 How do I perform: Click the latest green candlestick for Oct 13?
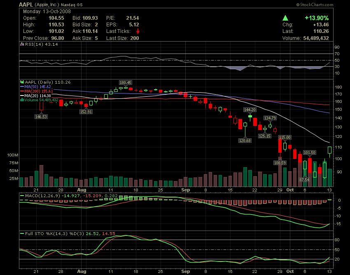tap(330, 150)
